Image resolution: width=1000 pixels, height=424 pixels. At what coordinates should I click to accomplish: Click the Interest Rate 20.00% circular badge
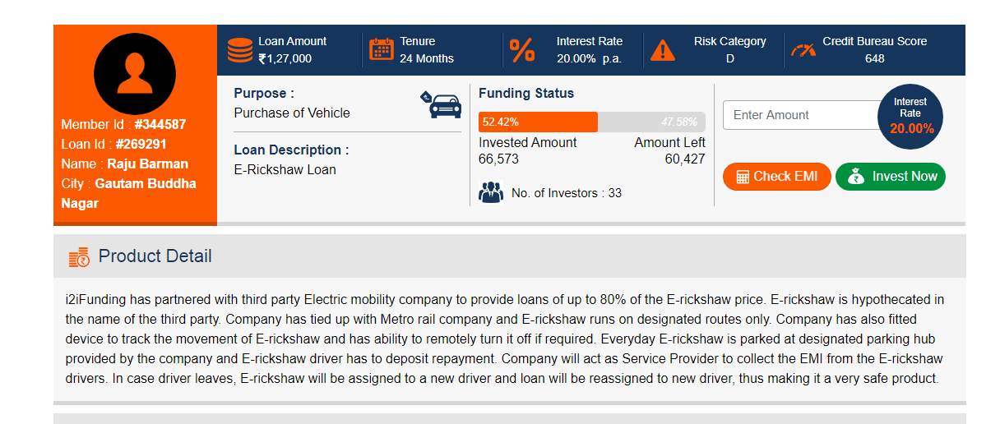910,116
